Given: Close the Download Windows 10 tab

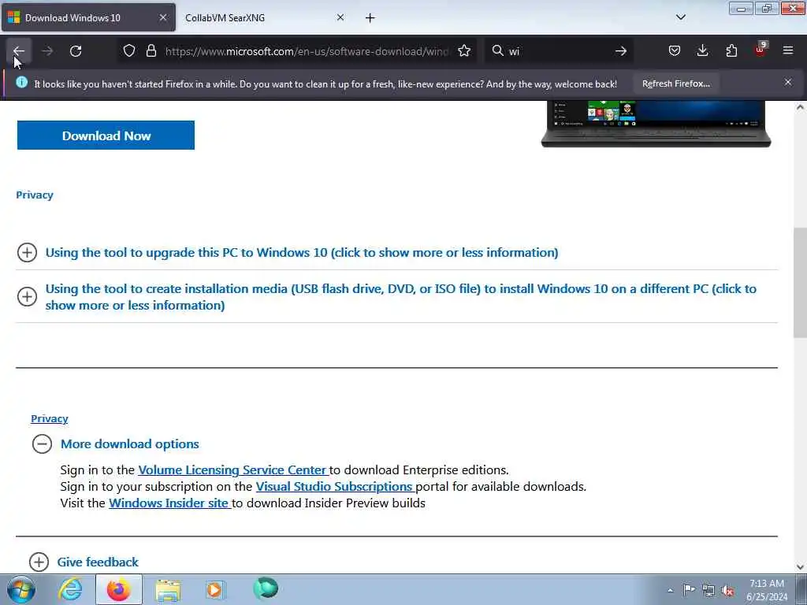Looking at the screenshot, I should click(x=163, y=17).
